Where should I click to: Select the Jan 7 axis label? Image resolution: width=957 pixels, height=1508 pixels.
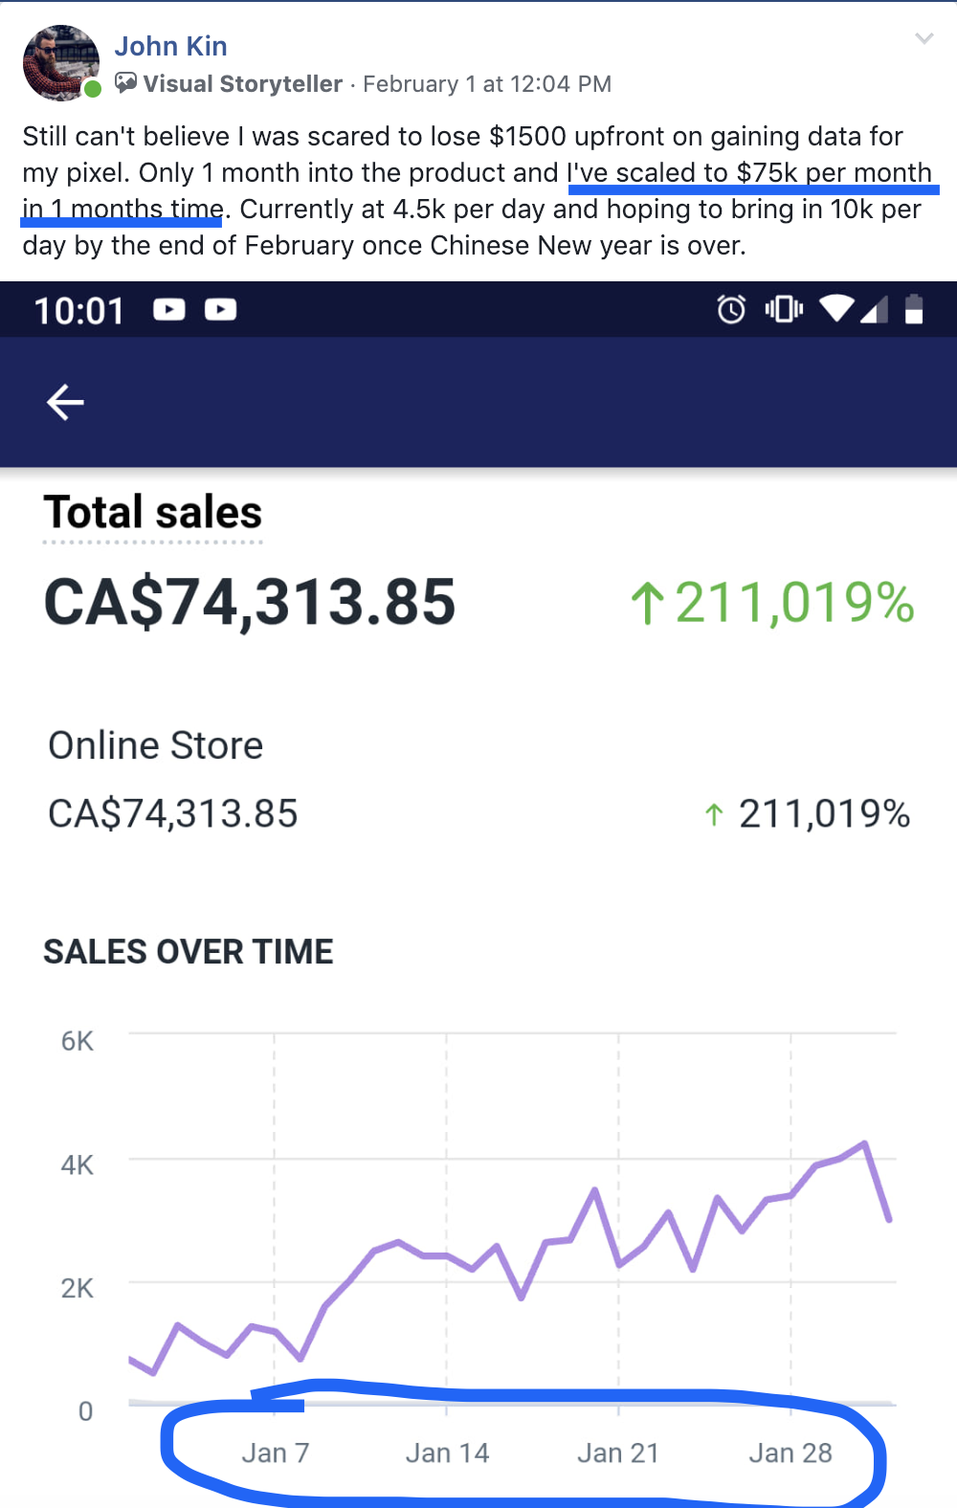tap(276, 1453)
